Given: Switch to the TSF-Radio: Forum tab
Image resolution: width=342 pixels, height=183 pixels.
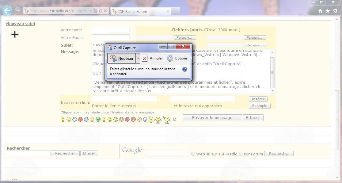Looking at the screenshot, I should [140, 11].
